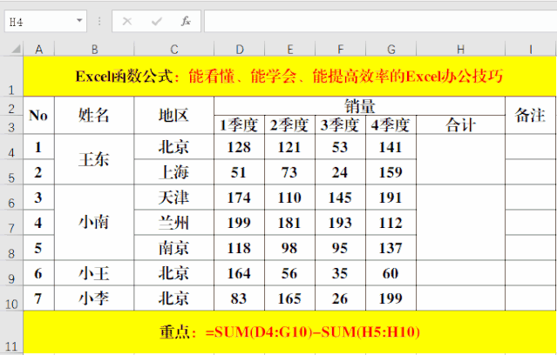Click the 地区 header cell
Viewport: 557px width, 355px height.
coord(174,115)
